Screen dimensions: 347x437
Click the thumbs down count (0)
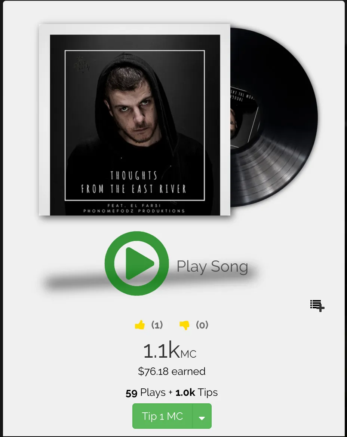tap(202, 325)
